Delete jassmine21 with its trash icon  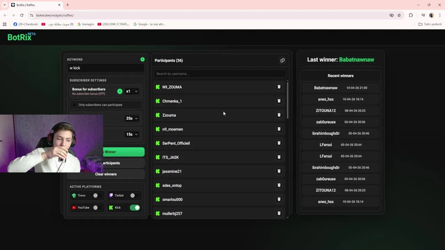pos(279,171)
